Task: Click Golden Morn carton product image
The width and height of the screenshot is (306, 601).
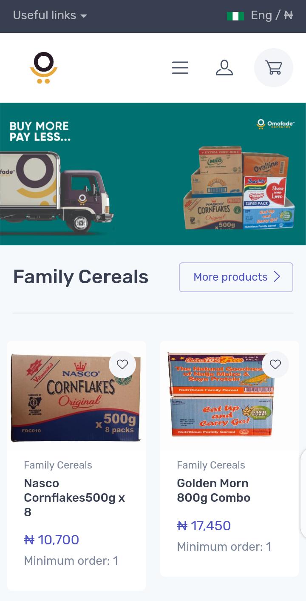Action: 221,394
